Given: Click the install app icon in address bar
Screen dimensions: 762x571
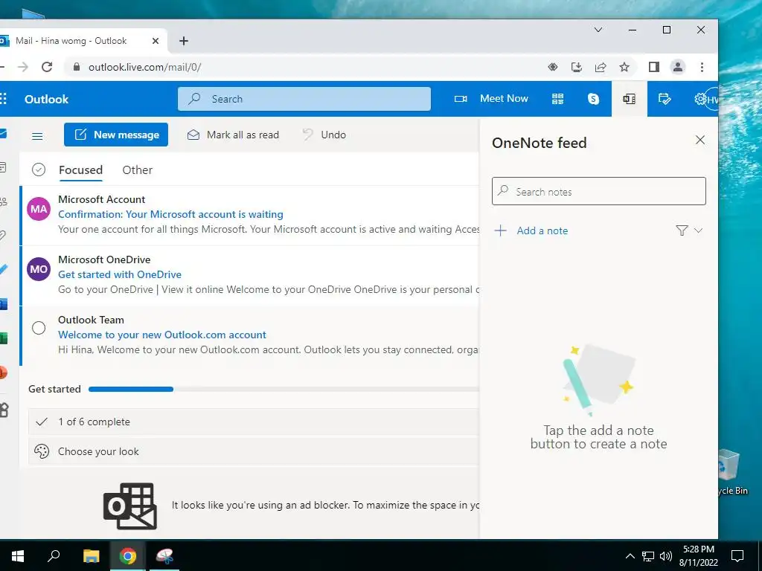Looking at the screenshot, I should pos(577,67).
